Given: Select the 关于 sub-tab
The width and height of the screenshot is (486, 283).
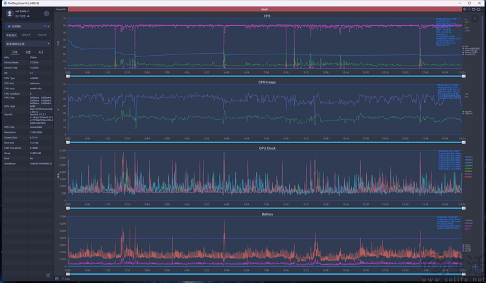Looking at the screenshot, I should coord(41,52).
